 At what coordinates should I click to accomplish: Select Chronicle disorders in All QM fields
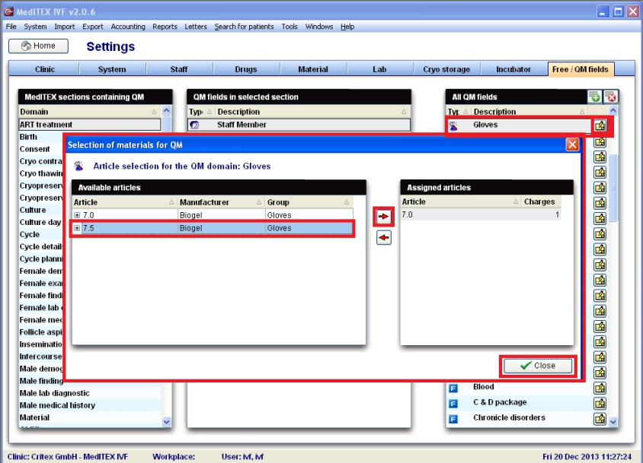pos(519,418)
